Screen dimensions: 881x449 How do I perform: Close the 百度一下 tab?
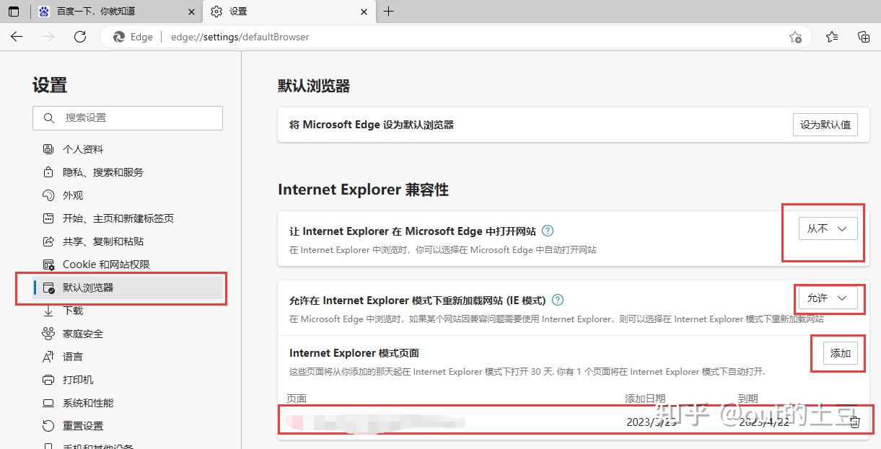190,11
